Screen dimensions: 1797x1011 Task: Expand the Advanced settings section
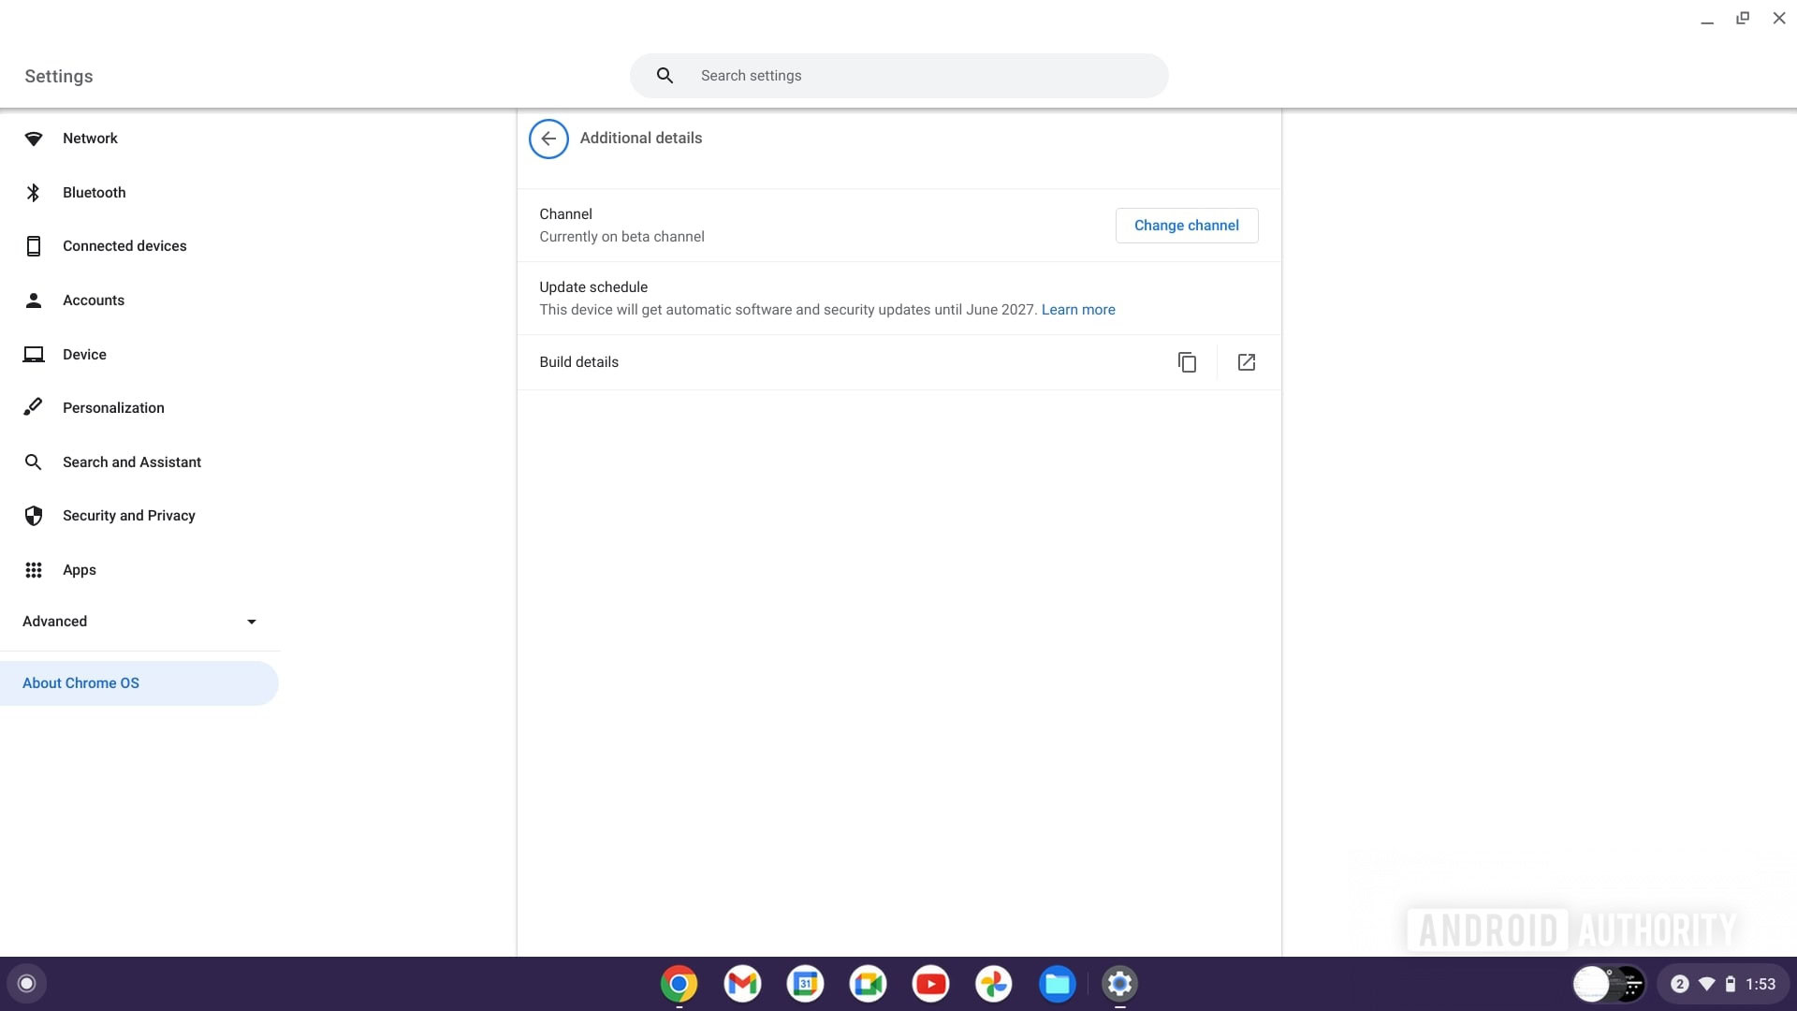pos(55,622)
